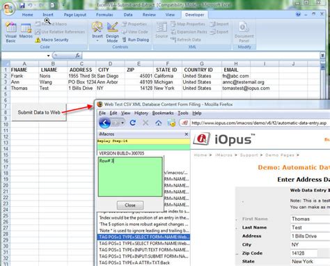Screen dimensions: 330x266
Task: Click the iMacros toolbar icon in Firefox
Action: point(172,123)
